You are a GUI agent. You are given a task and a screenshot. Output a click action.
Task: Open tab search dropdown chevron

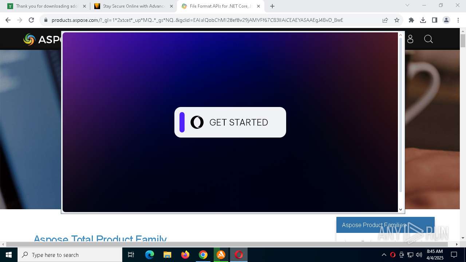click(x=407, y=5)
